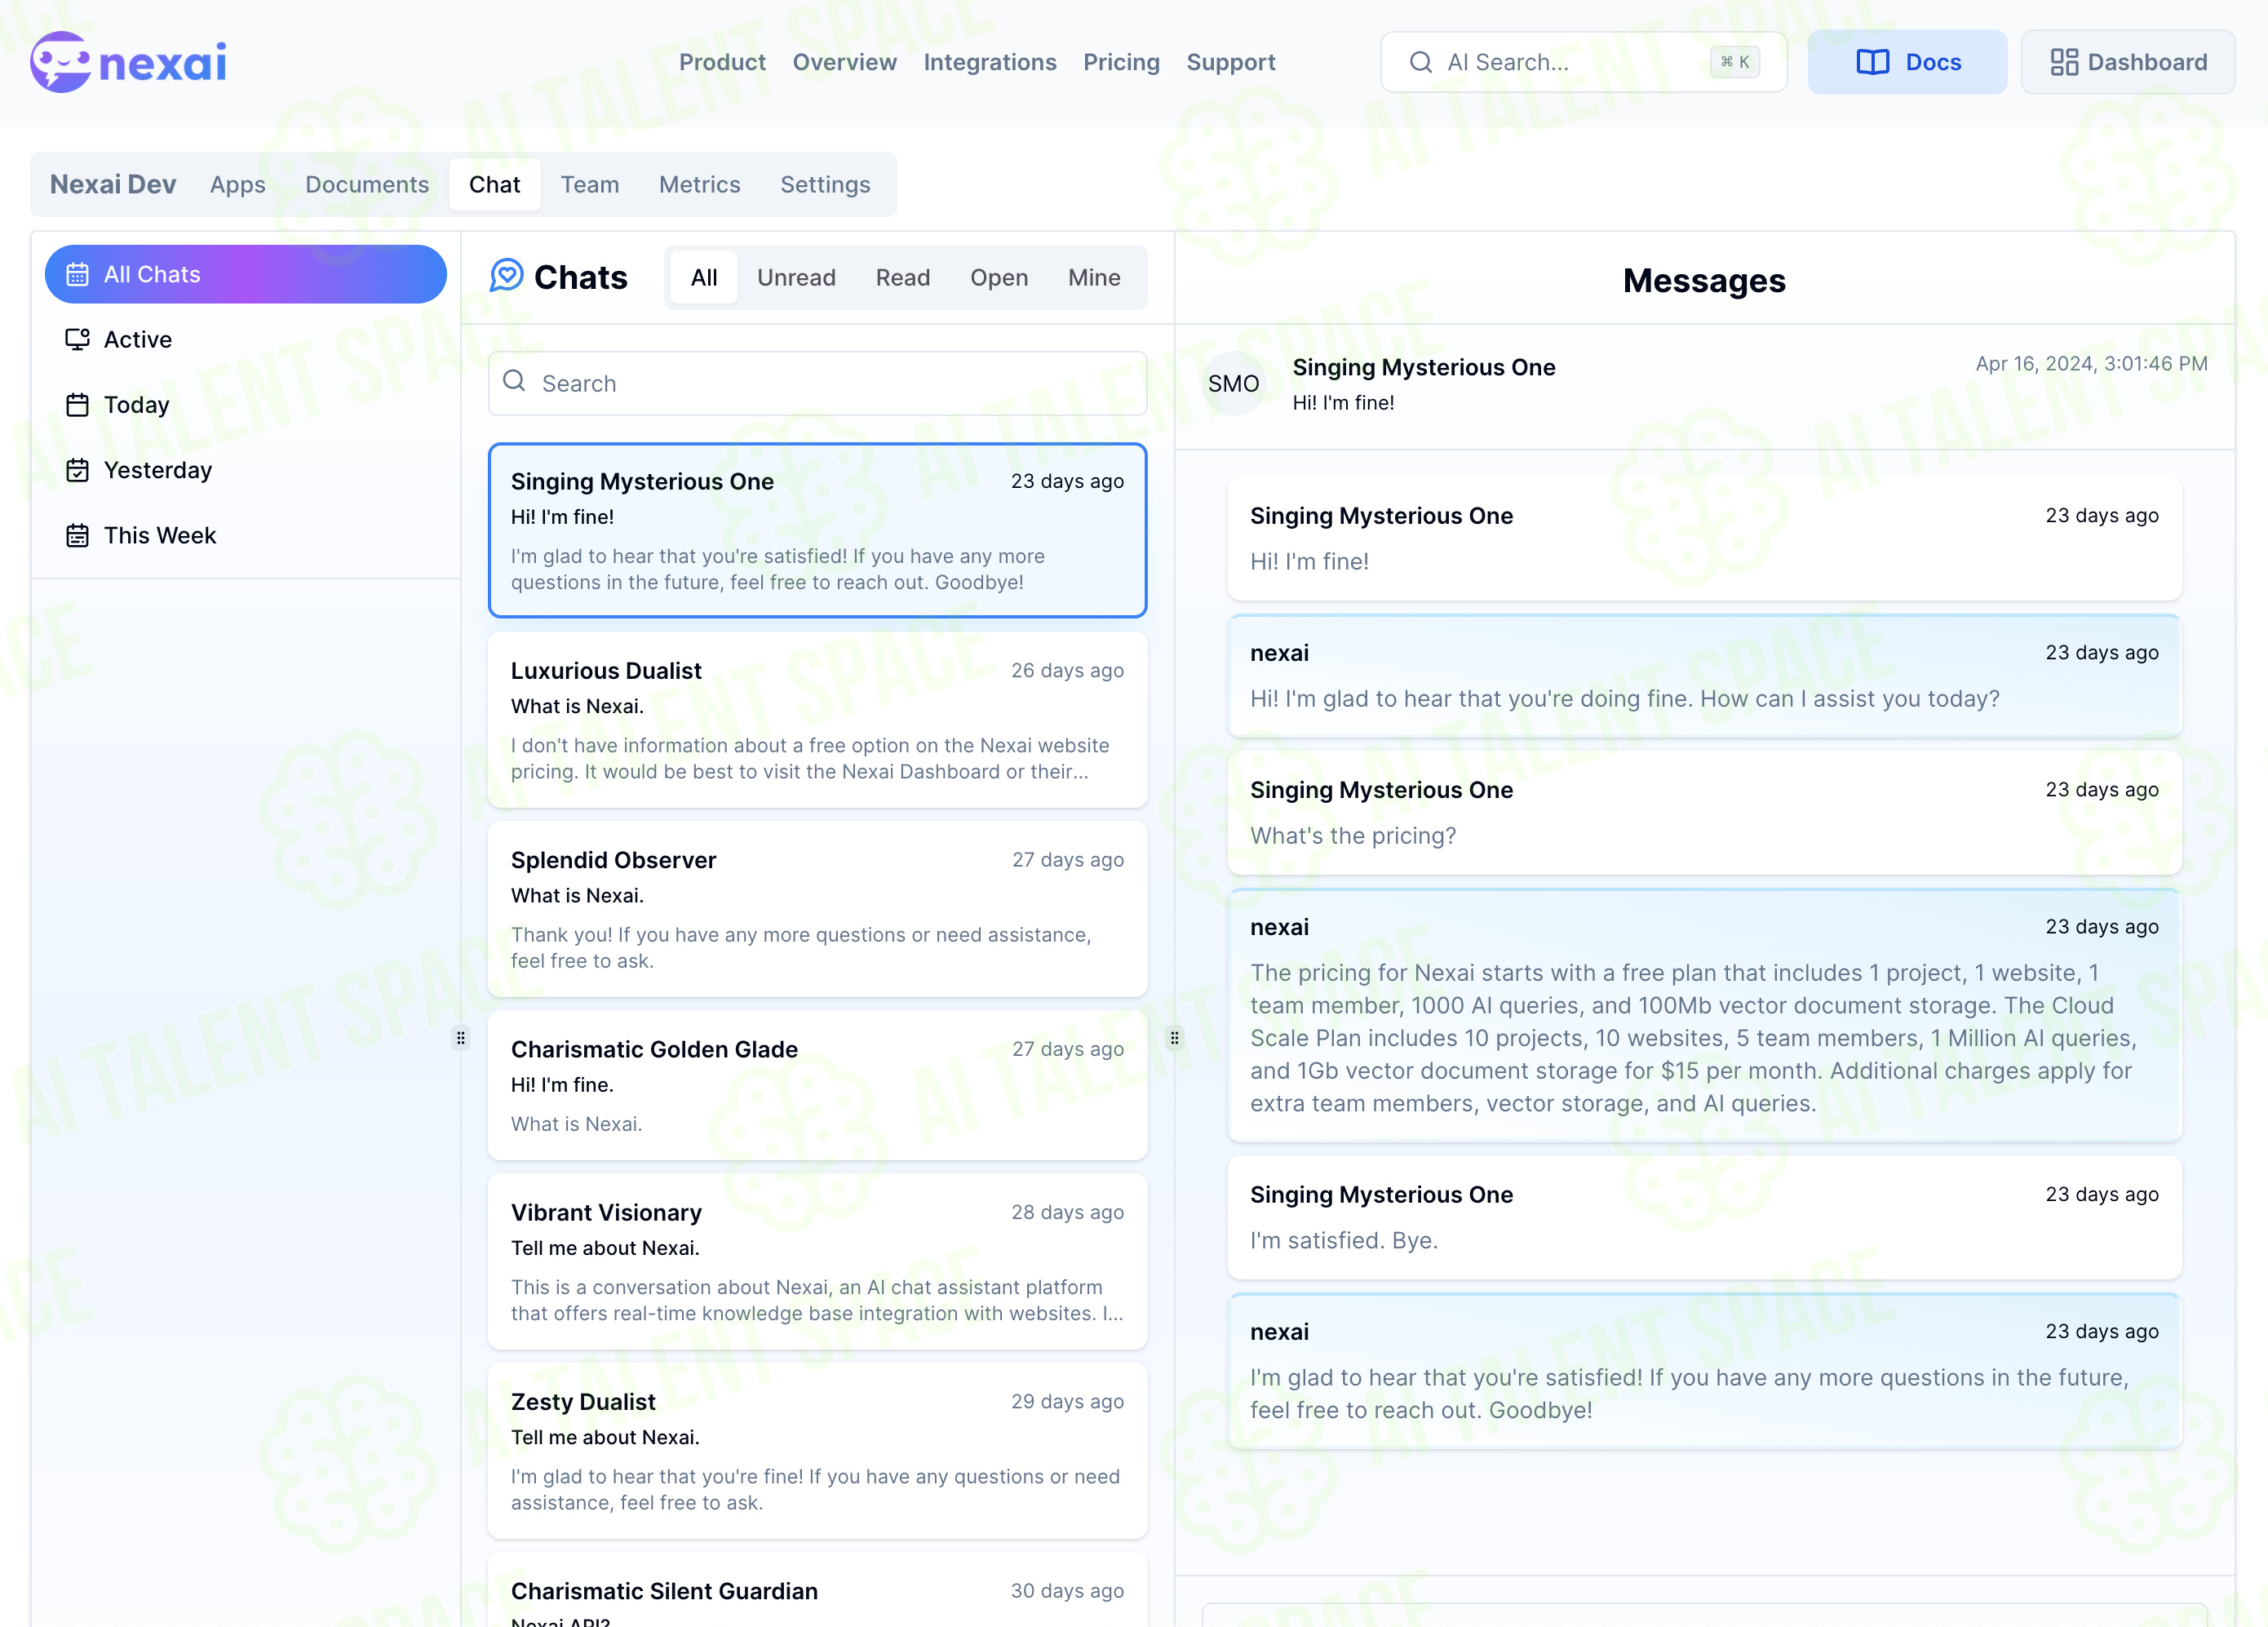2268x1627 pixels.
Task: Click the nexai logo
Action: click(x=128, y=62)
